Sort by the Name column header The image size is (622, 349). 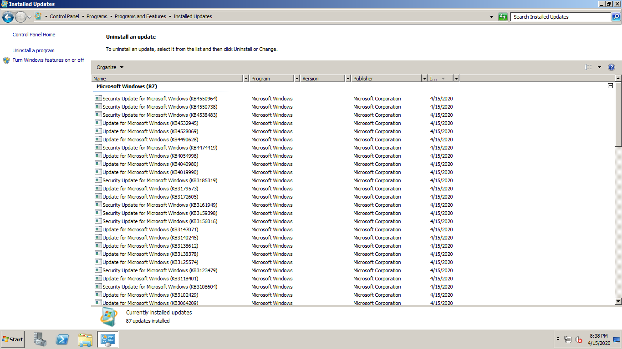coord(168,79)
